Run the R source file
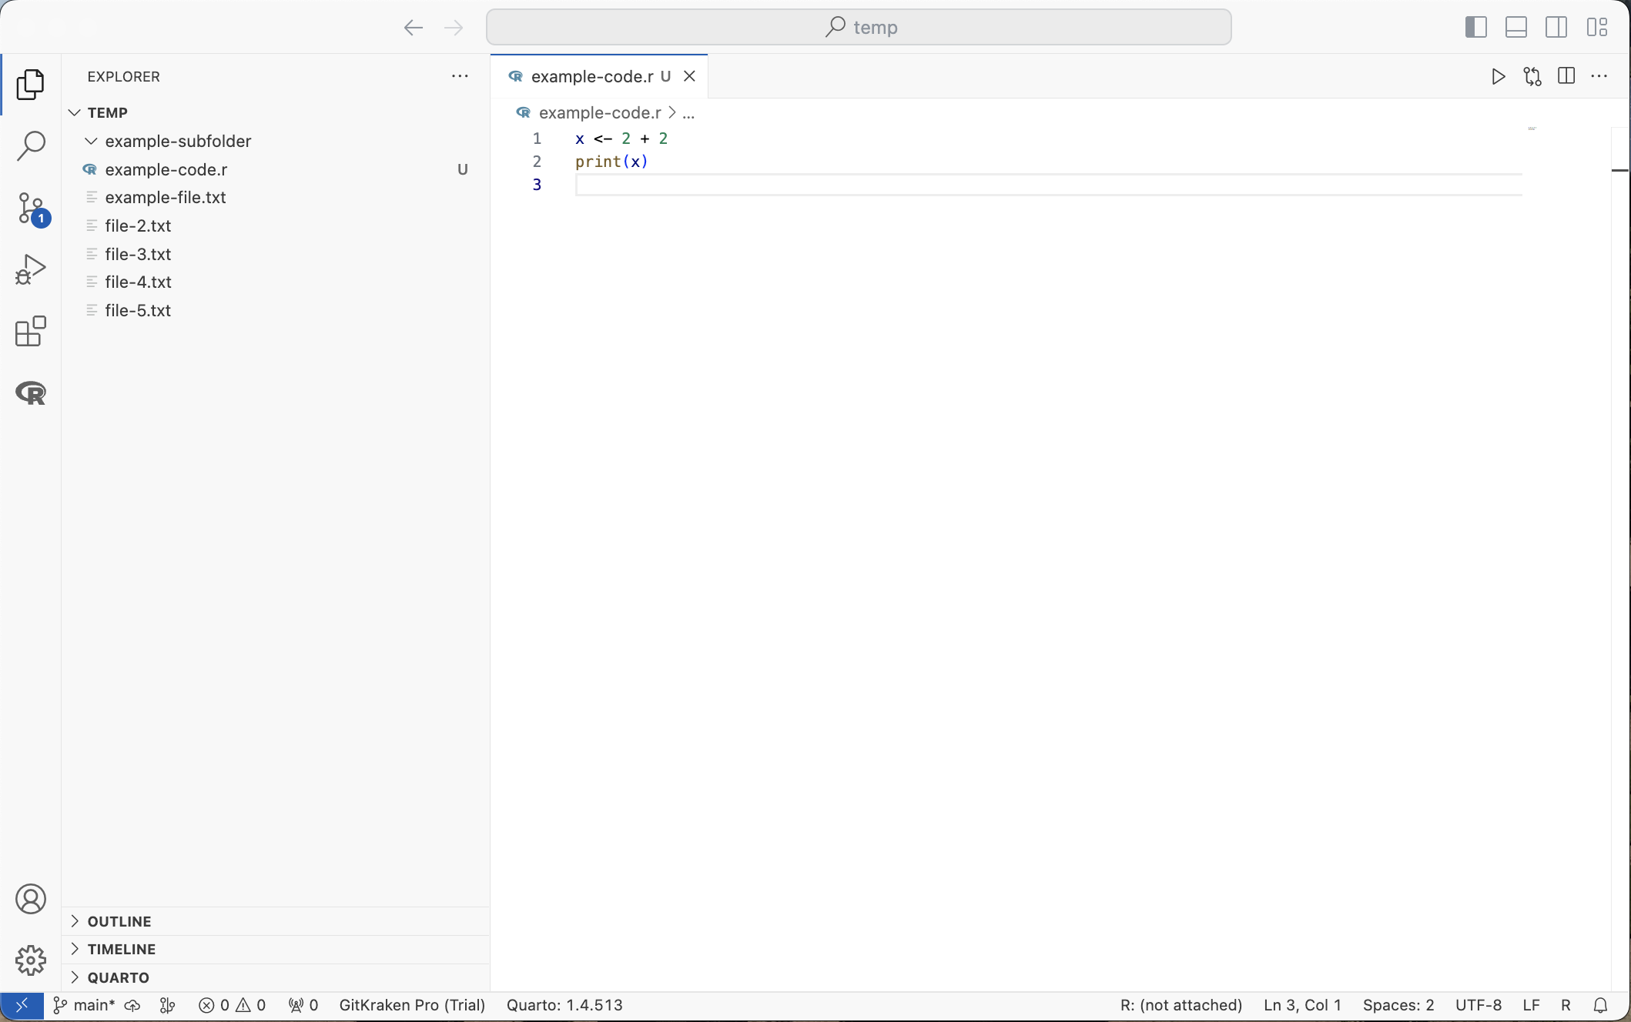This screenshot has height=1022, width=1631. click(1498, 76)
